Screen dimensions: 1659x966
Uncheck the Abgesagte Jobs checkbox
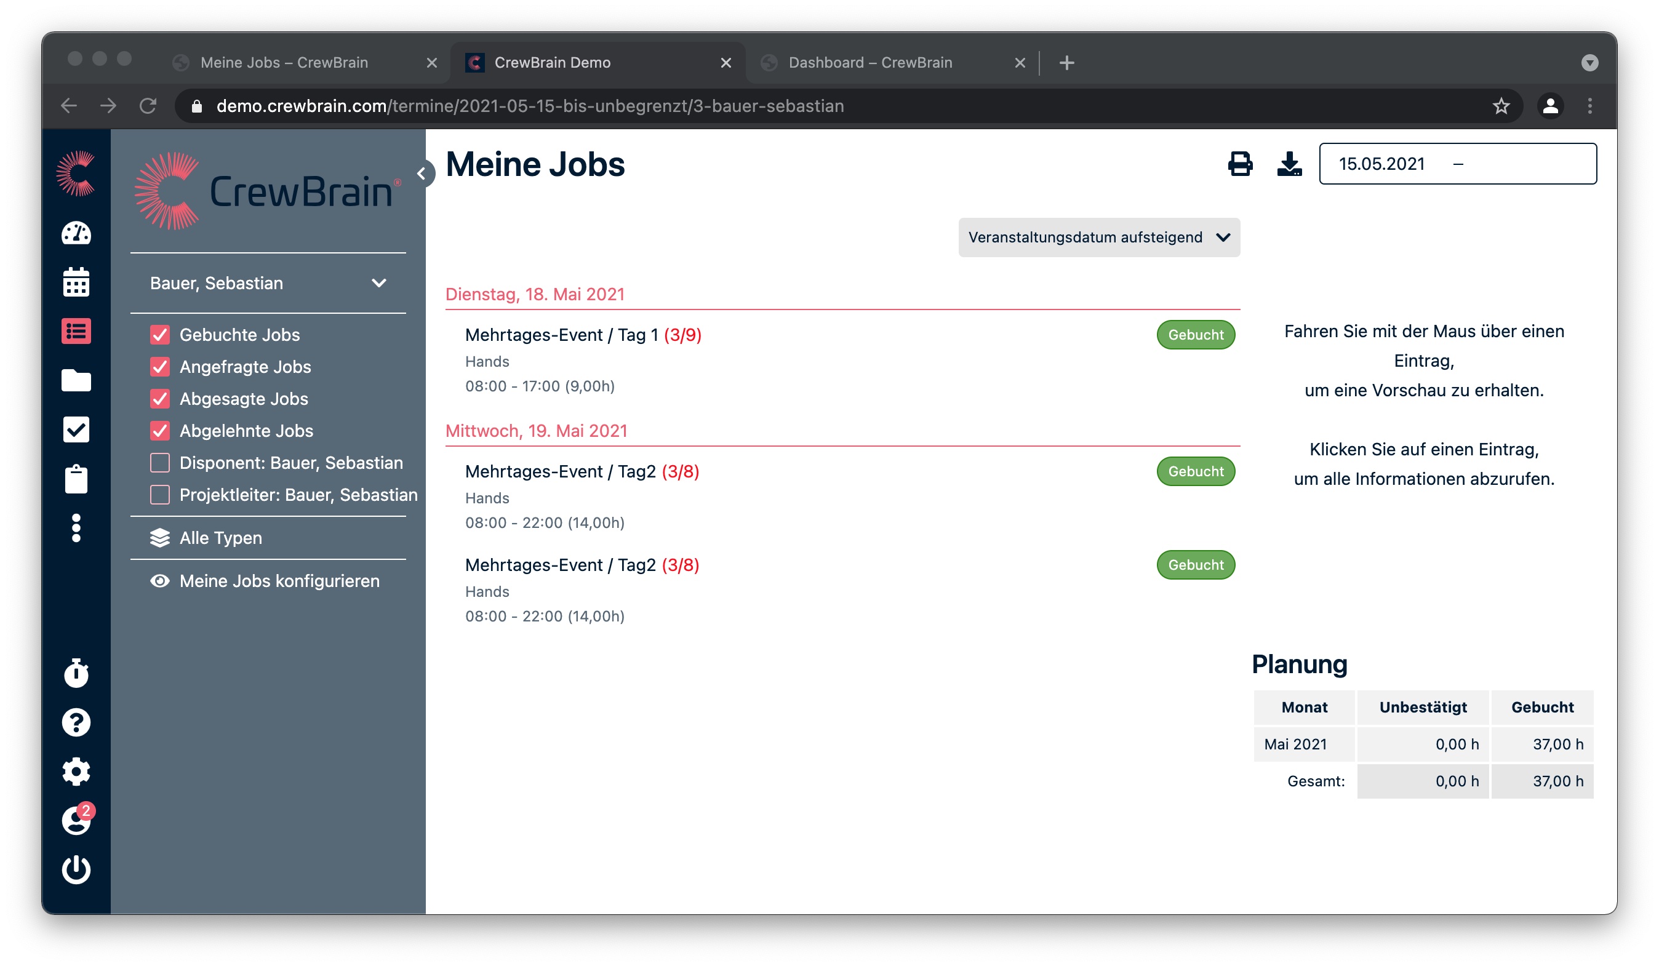pos(160,399)
